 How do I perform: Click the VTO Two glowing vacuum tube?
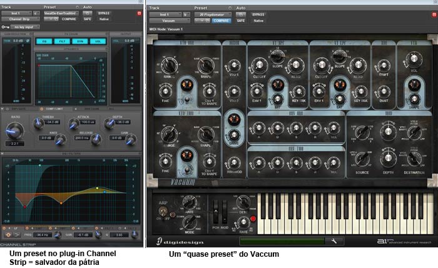[x=186, y=156]
